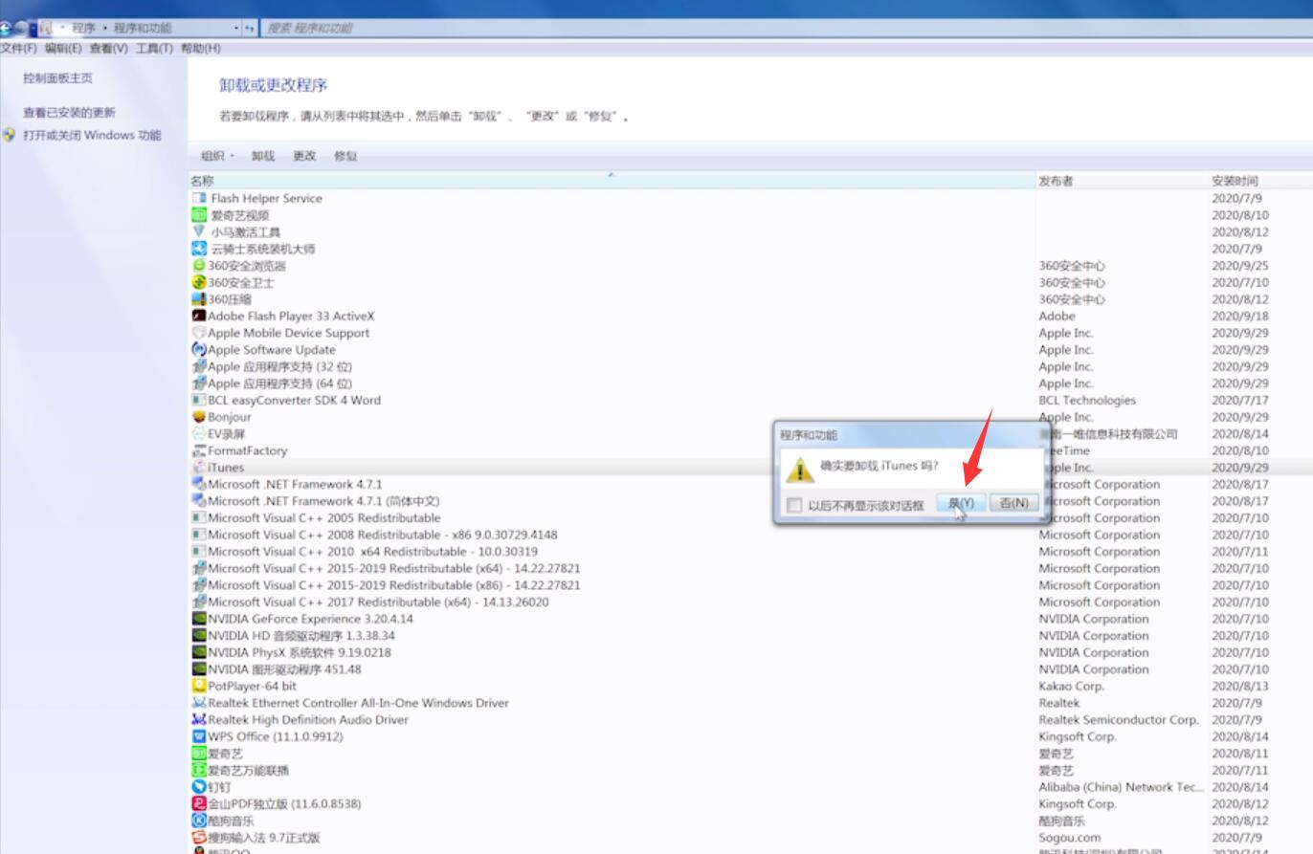Click the Flash Helper Service icon
The image size is (1313, 854).
point(199,198)
